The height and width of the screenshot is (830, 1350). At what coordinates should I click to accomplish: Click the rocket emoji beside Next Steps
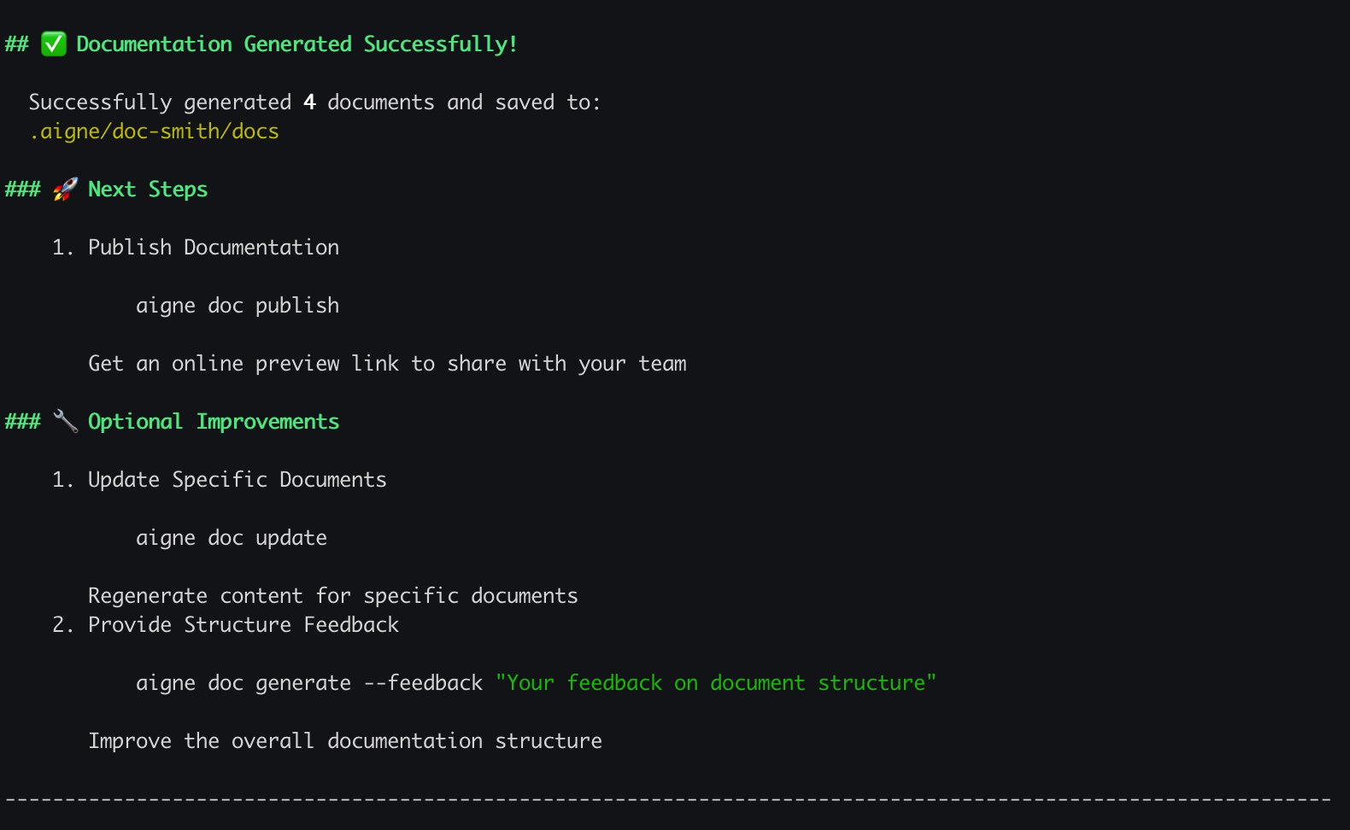65,189
